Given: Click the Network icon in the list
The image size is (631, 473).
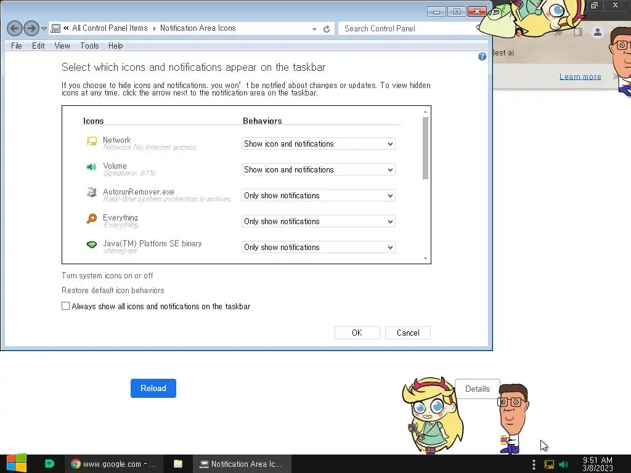Looking at the screenshot, I should [x=92, y=141].
